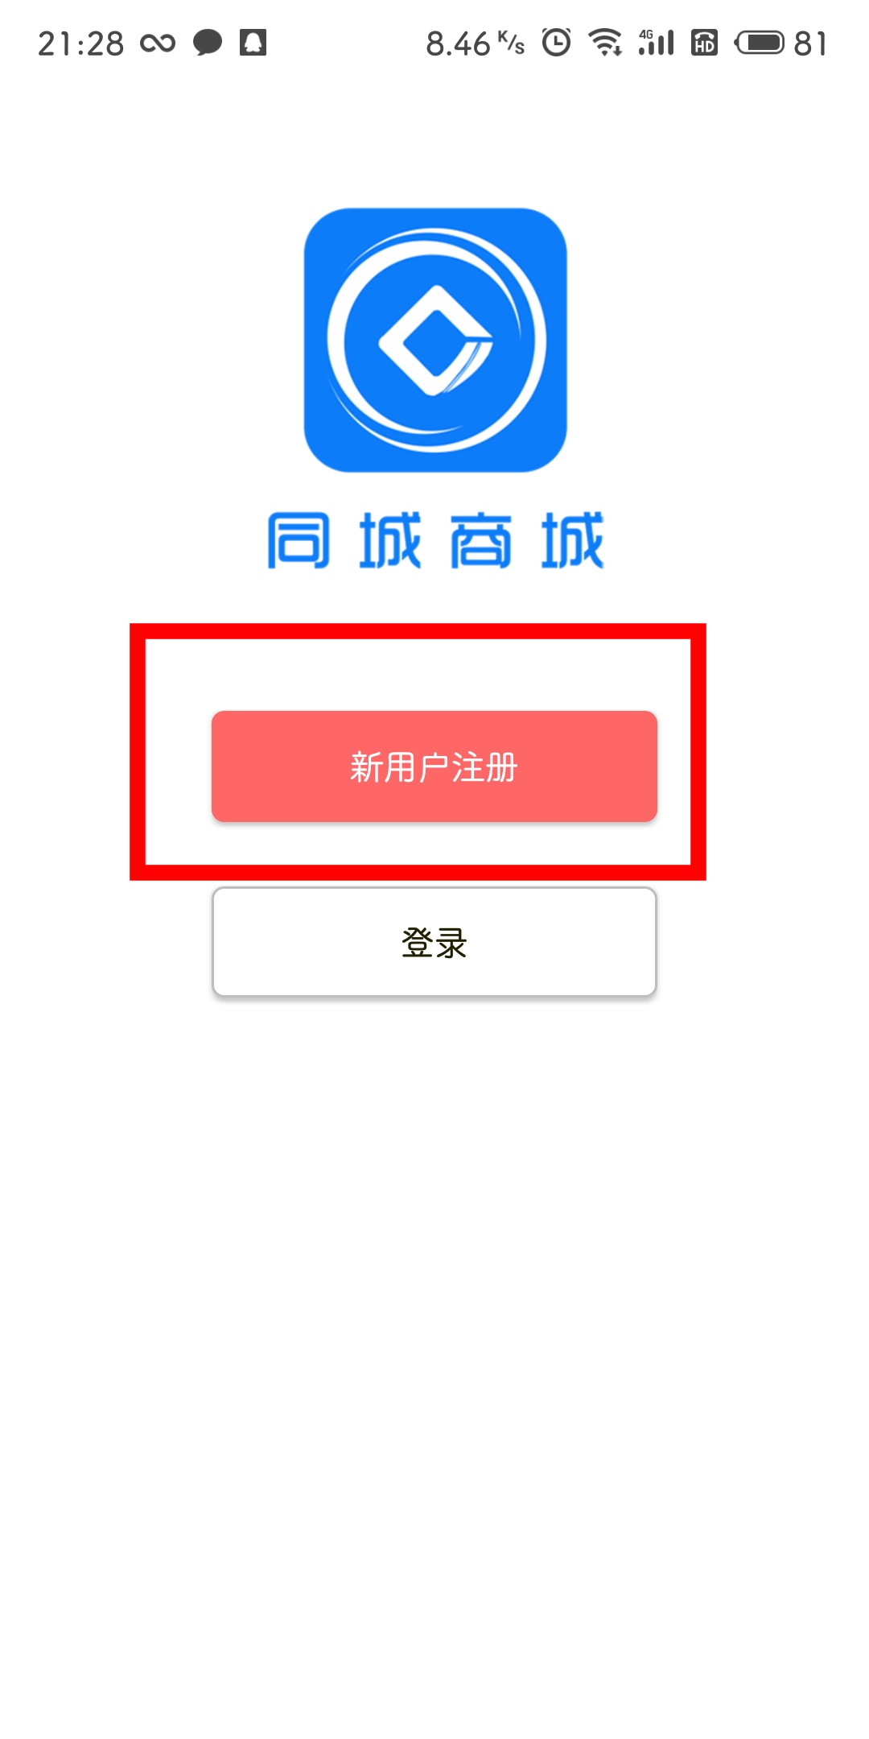Tap the QQ penguin notification icon

[x=253, y=42]
